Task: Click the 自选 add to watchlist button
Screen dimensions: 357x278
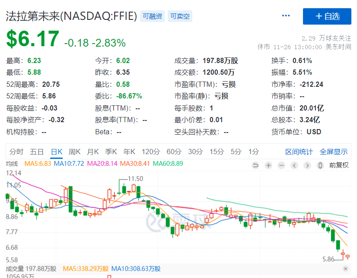Action: [327, 16]
